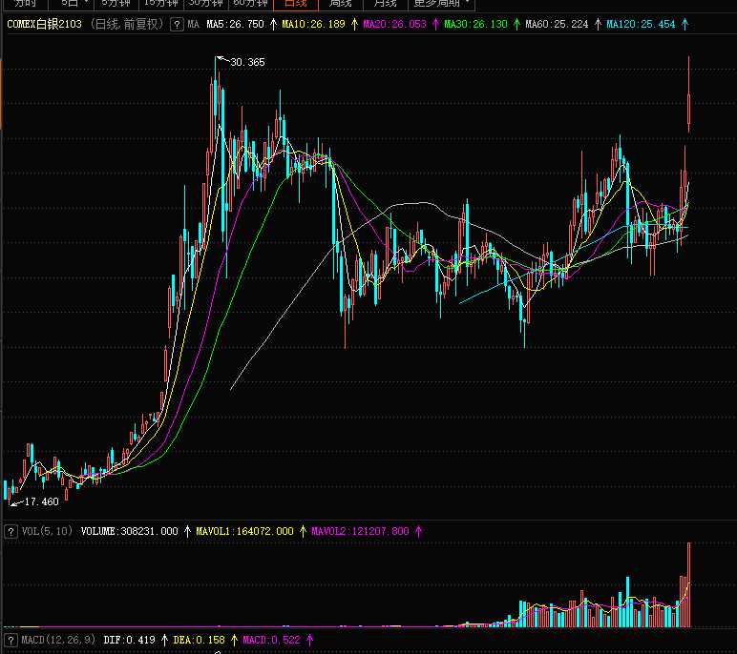Click the up arrow after MAVOL2 value
This screenshot has height=654, width=737.
pos(418,531)
